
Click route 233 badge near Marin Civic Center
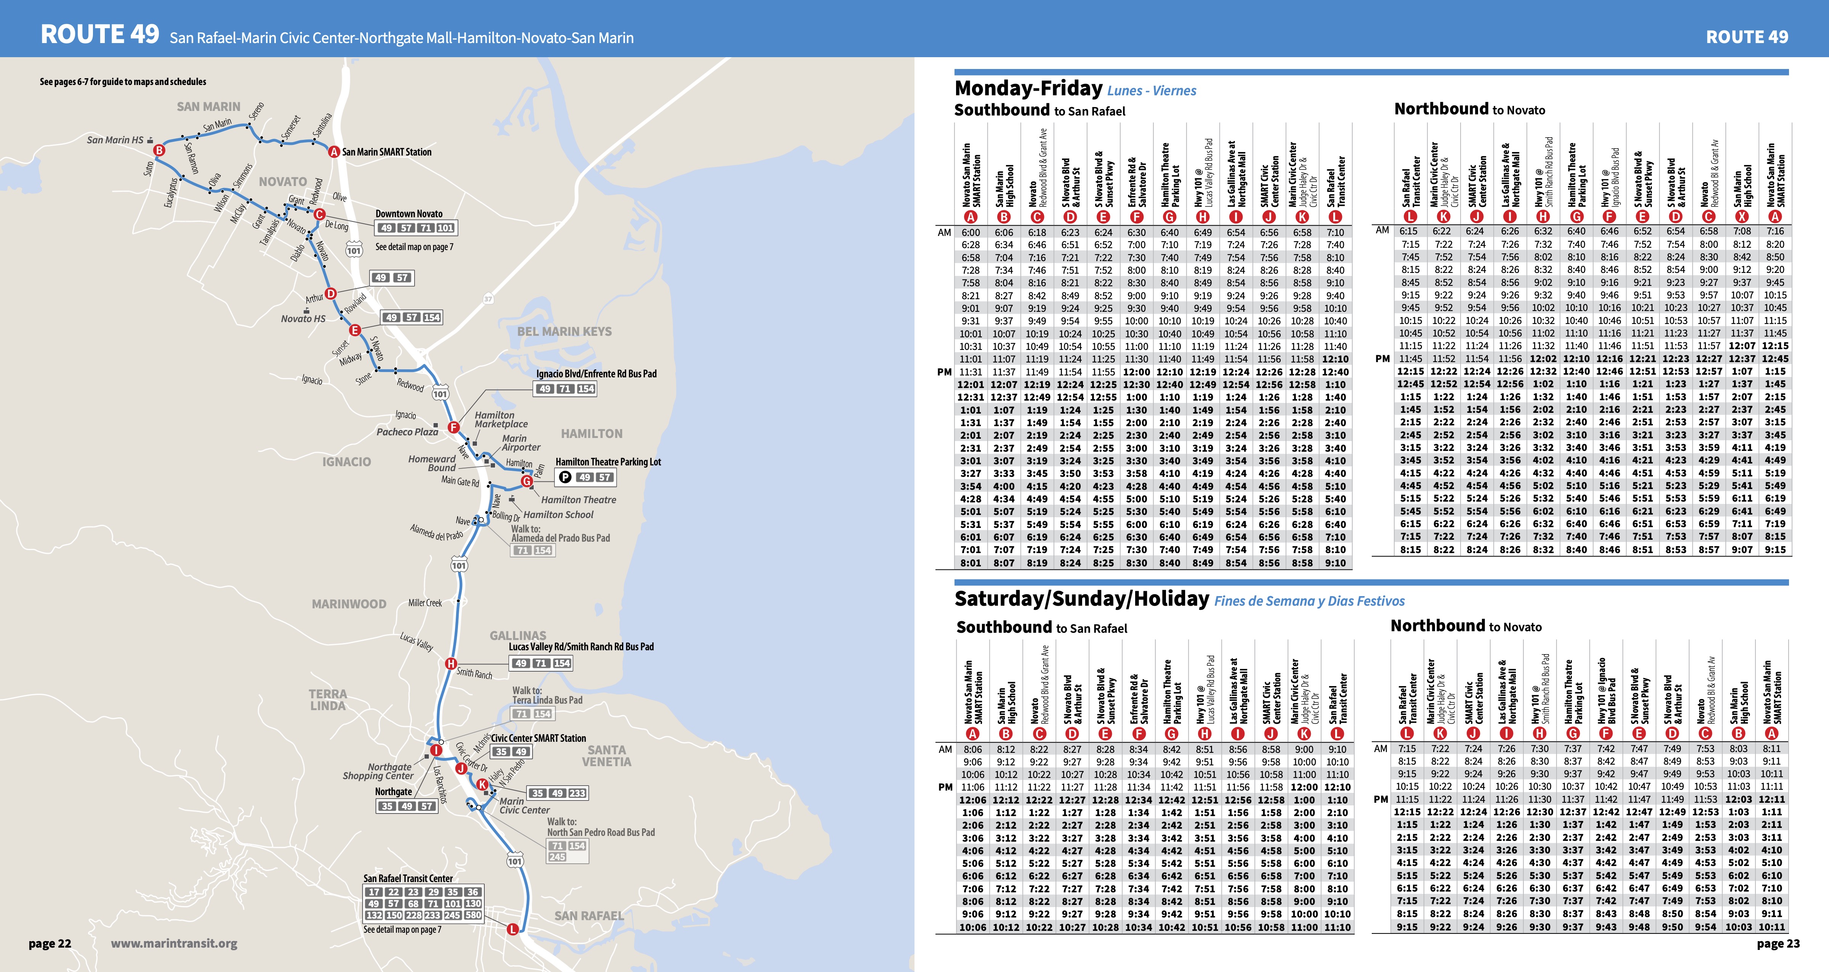[578, 794]
